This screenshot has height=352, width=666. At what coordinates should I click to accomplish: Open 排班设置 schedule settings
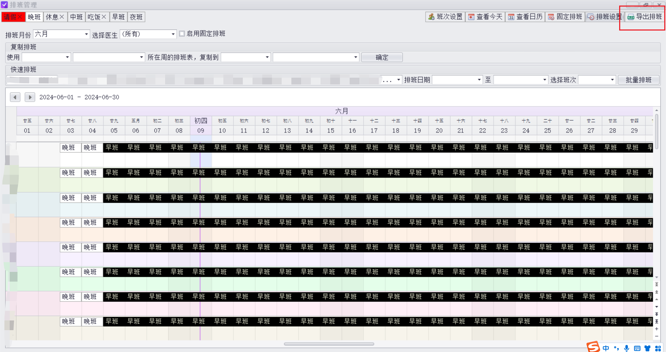pyautogui.click(x=605, y=17)
